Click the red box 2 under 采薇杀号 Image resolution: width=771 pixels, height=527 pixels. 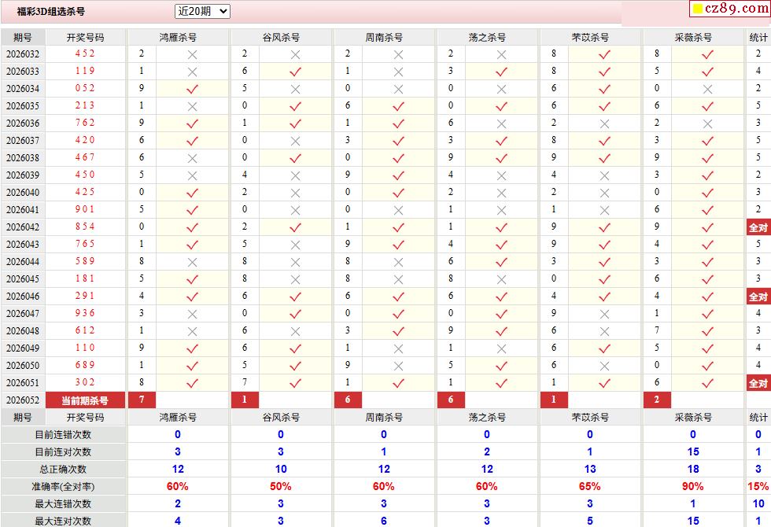pyautogui.click(x=657, y=400)
